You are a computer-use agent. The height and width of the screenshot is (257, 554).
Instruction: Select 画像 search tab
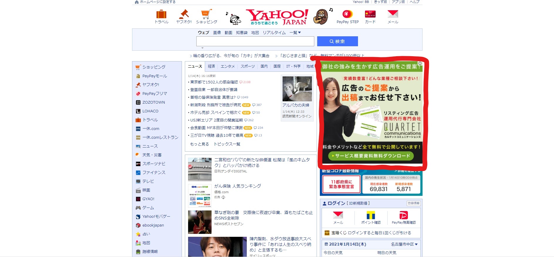(x=217, y=32)
